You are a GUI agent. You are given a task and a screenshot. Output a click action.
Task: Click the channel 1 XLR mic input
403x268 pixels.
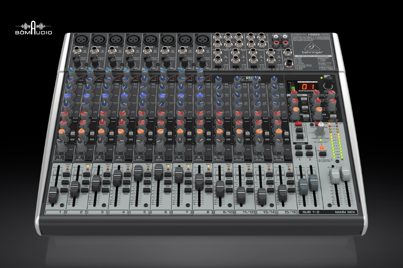81,40
